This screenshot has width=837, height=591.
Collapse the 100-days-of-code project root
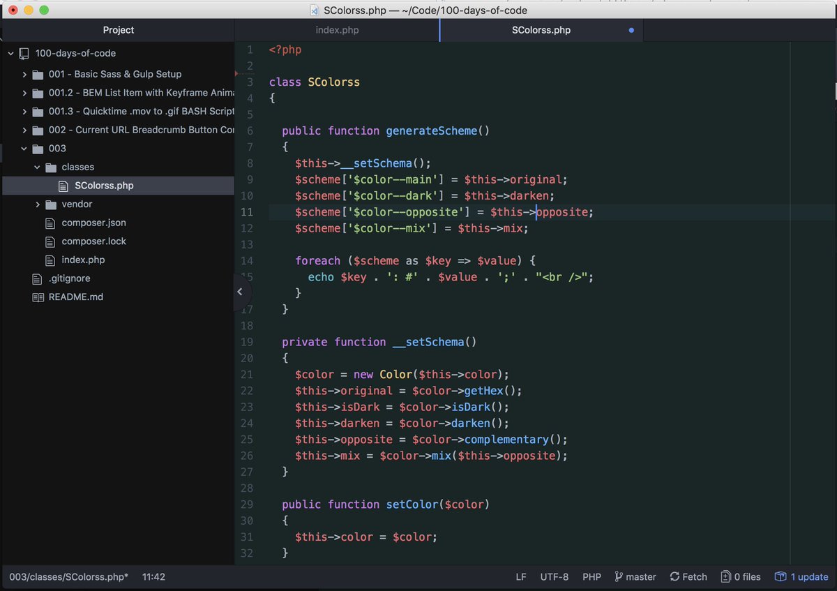point(10,53)
